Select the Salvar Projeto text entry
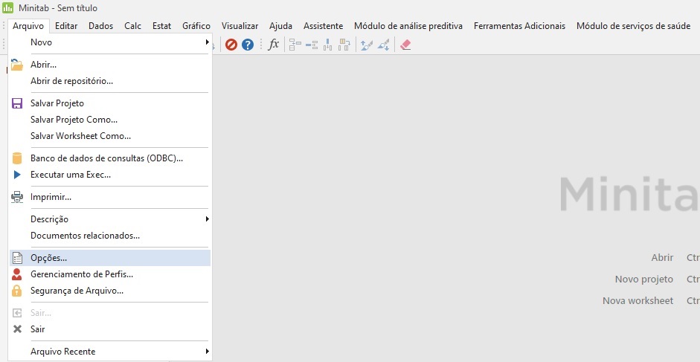Image resolution: width=700 pixels, height=362 pixels. point(57,103)
